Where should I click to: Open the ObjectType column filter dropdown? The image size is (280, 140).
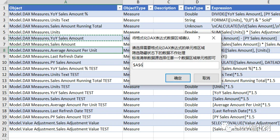[151, 8]
